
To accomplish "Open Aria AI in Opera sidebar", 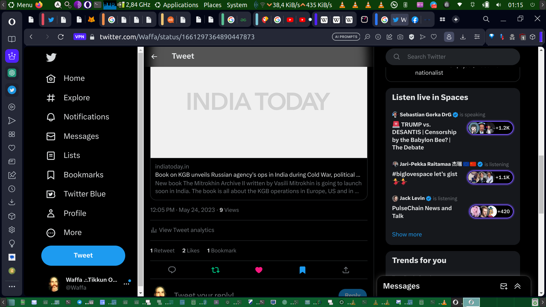I will pyautogui.click(x=12, y=56).
